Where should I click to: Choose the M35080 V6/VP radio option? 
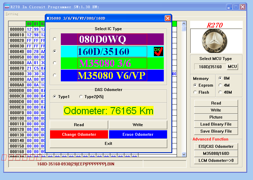55,75
